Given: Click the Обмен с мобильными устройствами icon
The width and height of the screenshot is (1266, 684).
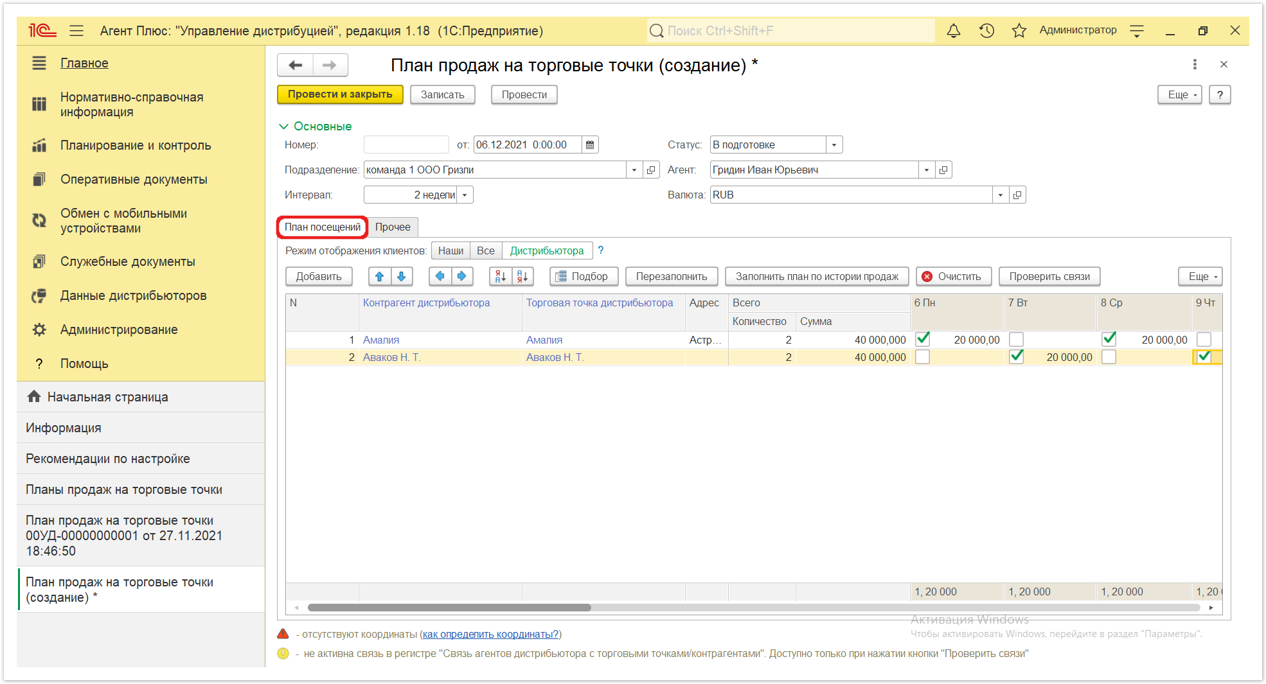Looking at the screenshot, I should click(x=39, y=220).
